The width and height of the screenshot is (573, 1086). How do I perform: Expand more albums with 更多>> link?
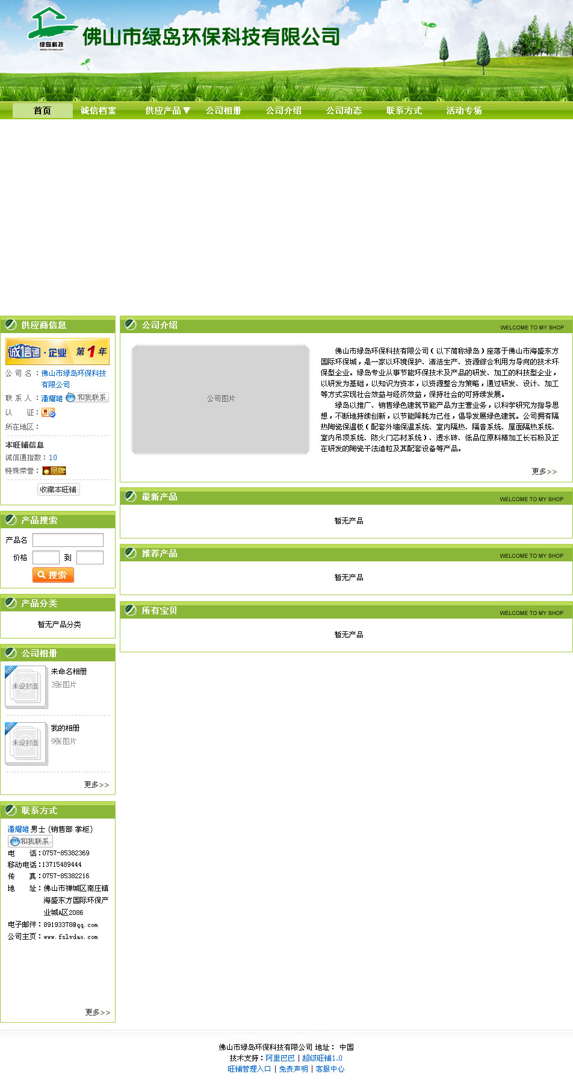(96, 785)
